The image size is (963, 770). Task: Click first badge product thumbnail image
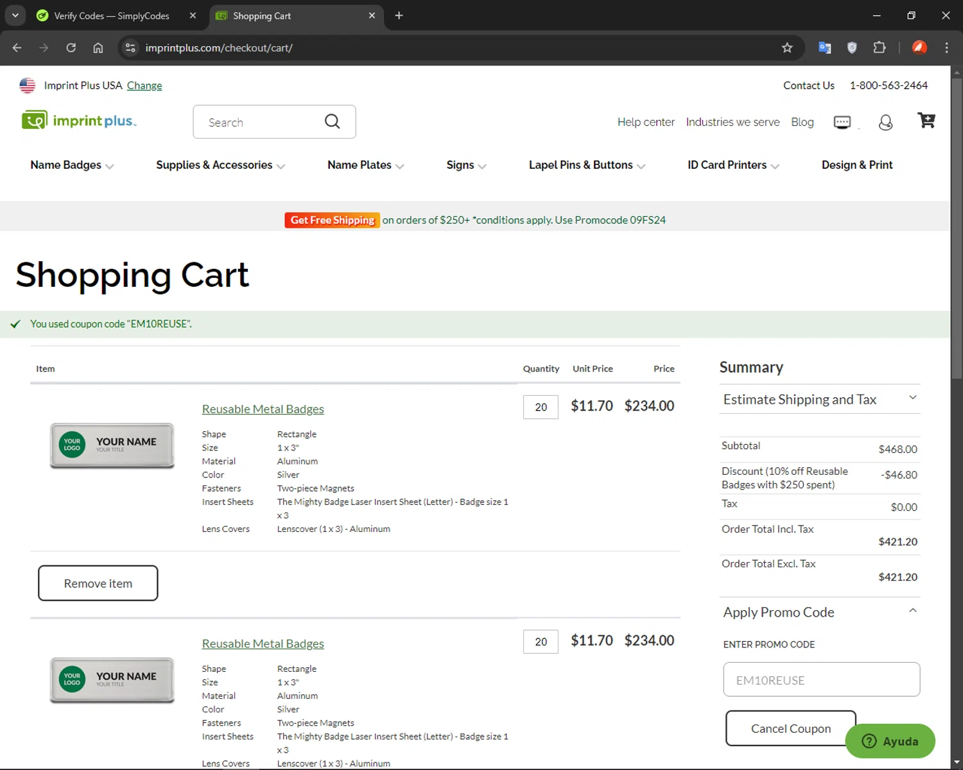[x=112, y=445]
